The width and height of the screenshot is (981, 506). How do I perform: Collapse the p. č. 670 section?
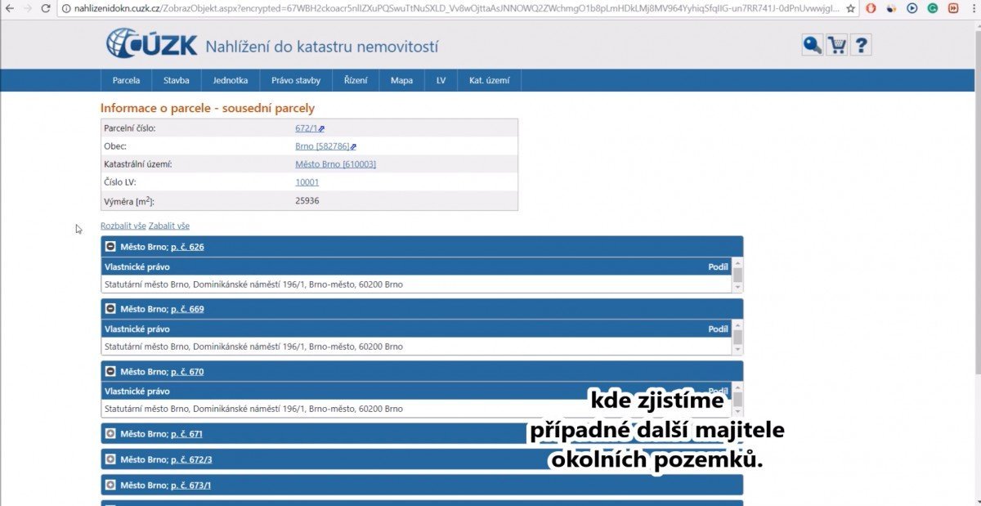pyautogui.click(x=110, y=371)
